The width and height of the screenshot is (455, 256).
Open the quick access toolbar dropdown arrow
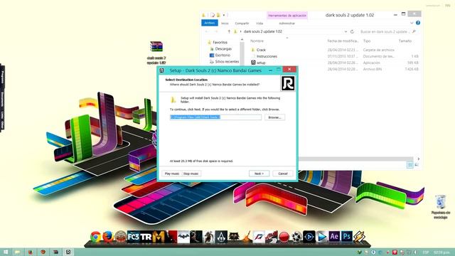tap(224, 15)
